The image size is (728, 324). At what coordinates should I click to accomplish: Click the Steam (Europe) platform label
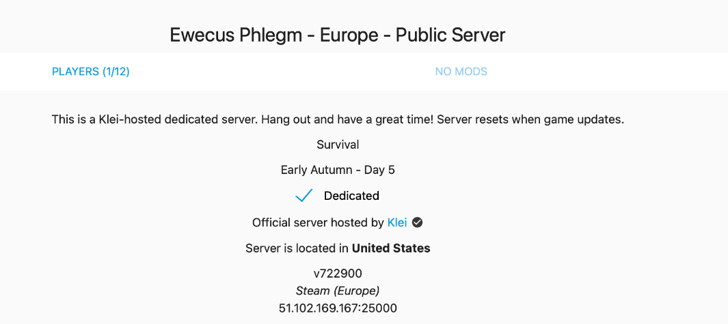tap(338, 291)
